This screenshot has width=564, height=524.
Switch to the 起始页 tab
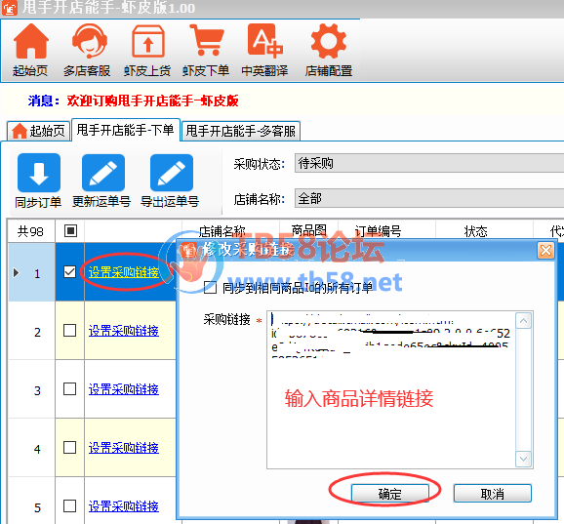(x=39, y=131)
